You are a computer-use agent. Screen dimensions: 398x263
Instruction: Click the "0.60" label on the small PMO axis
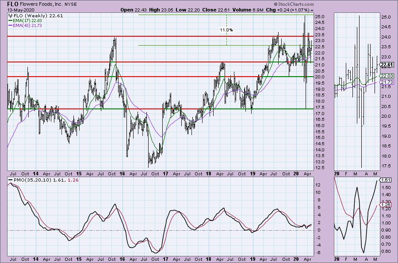pyautogui.click(x=386, y=251)
